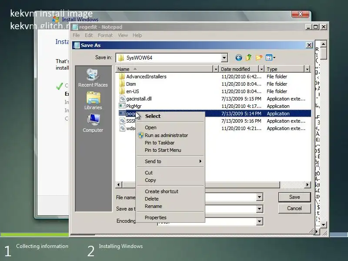
Task: Expand the Save as type dropdown arrow
Action: [x=259, y=209]
